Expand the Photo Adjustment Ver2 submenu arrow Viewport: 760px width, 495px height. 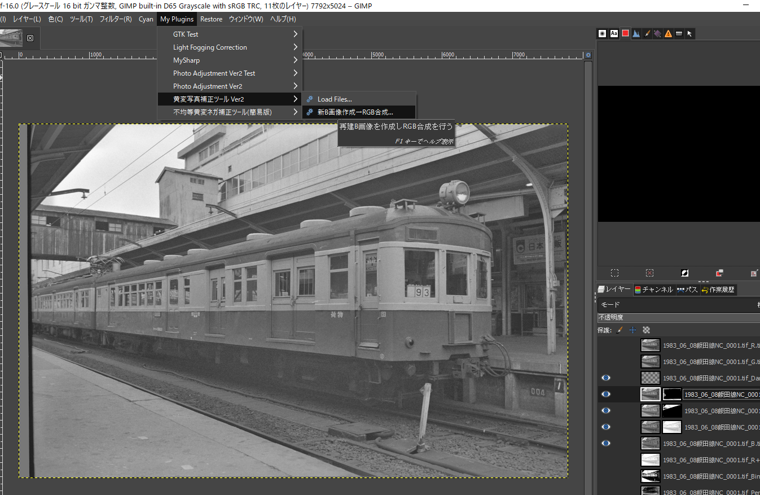[x=295, y=86]
